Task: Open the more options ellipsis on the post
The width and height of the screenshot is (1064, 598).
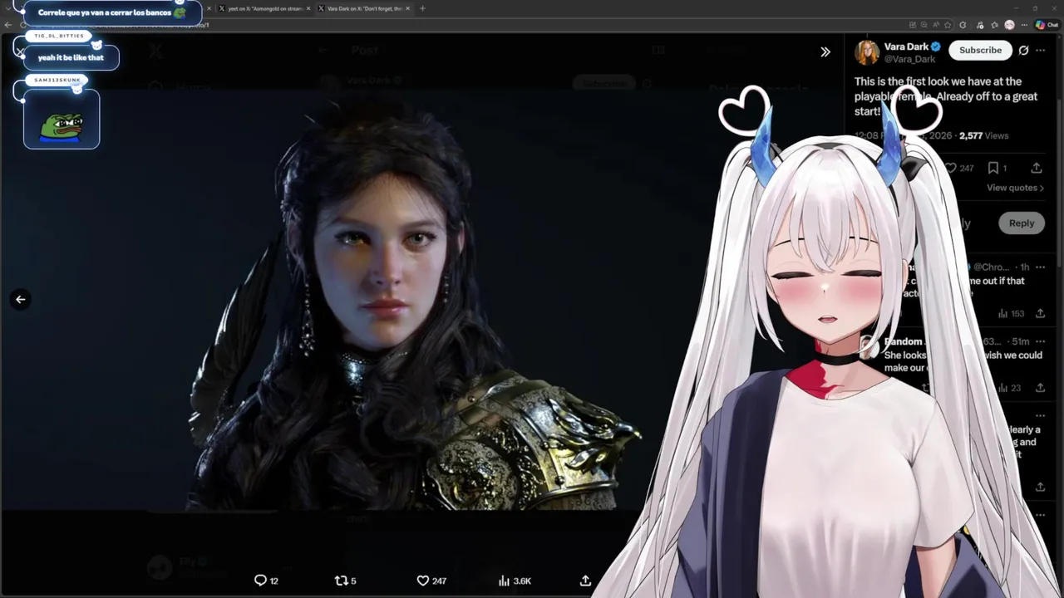Action: point(1041,50)
